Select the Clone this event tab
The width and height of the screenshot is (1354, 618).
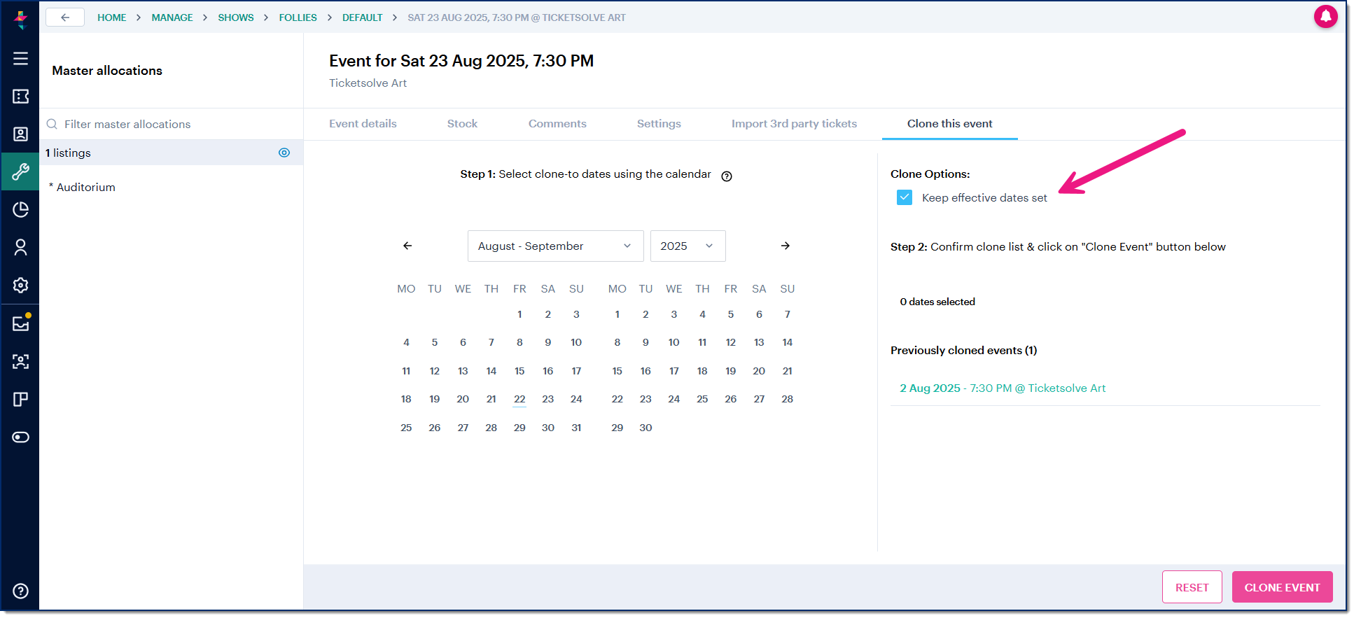pyautogui.click(x=949, y=124)
